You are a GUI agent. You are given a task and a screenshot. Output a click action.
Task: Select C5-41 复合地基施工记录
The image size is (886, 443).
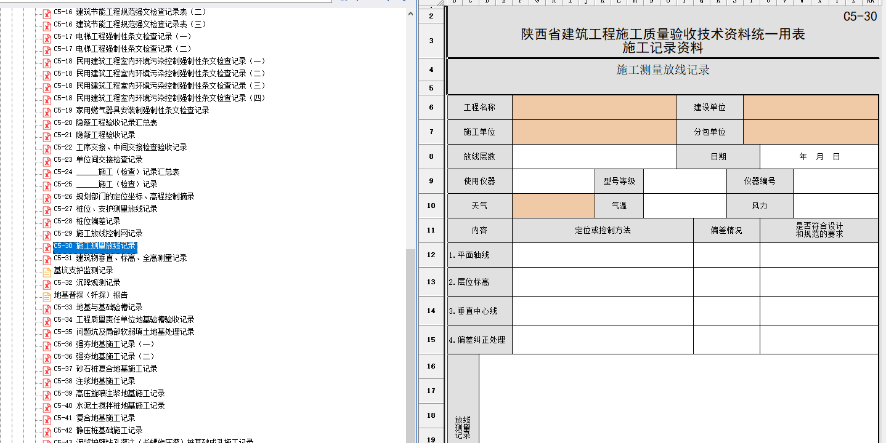[x=94, y=418]
